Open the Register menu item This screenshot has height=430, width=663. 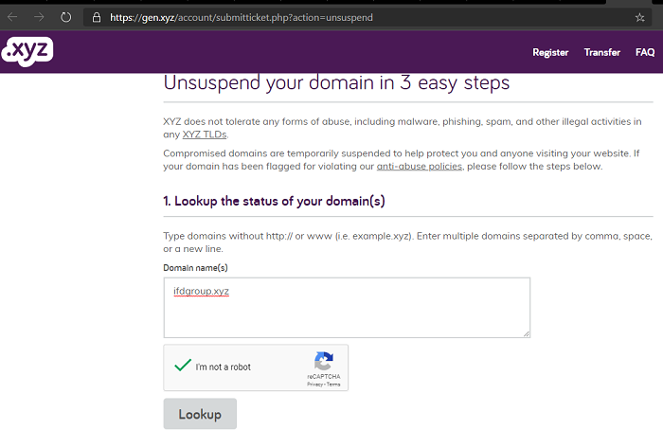[550, 52]
